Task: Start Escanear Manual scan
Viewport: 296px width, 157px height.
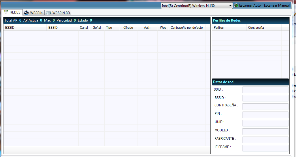Action: (277, 5)
